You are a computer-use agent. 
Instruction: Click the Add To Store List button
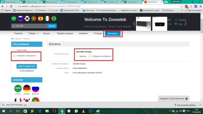[27, 66]
